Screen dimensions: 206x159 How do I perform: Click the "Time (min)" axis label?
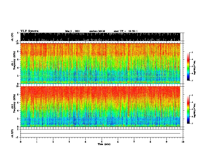(104, 144)
